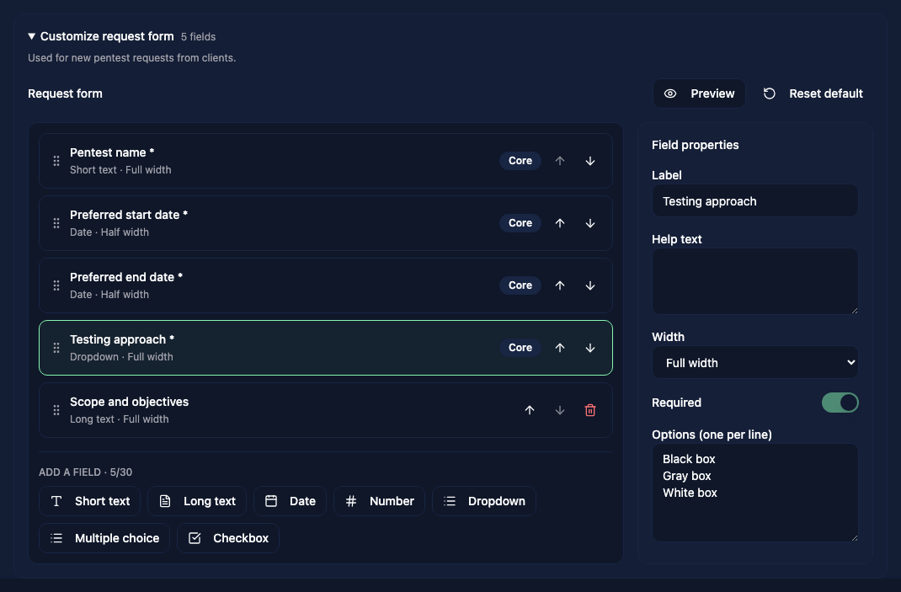Add a Dropdown field
Viewport: 901px width, 592px height.
(x=484, y=501)
